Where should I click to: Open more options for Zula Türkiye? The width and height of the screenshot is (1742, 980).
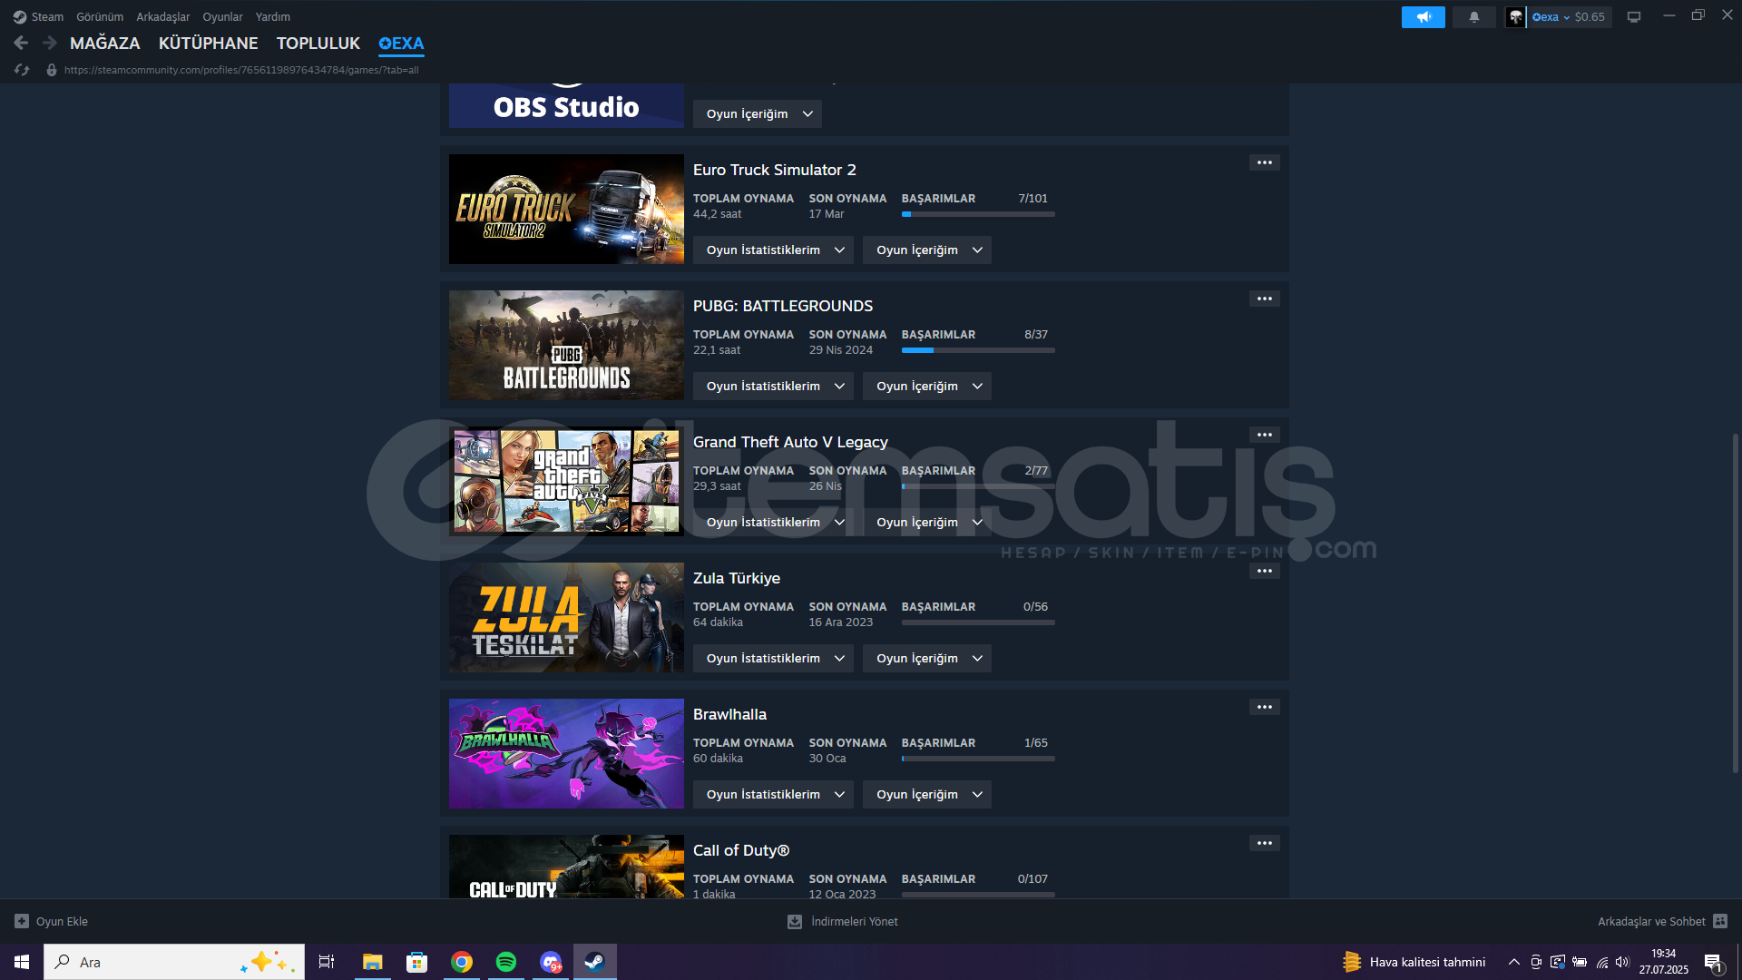1265,571
